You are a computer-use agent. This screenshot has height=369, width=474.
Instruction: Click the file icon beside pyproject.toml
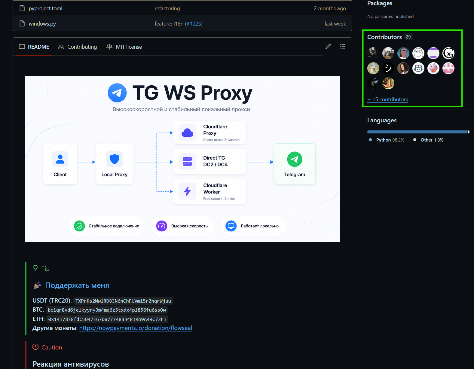tap(22, 8)
